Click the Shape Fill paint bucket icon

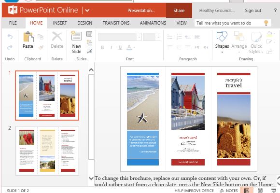(269, 34)
